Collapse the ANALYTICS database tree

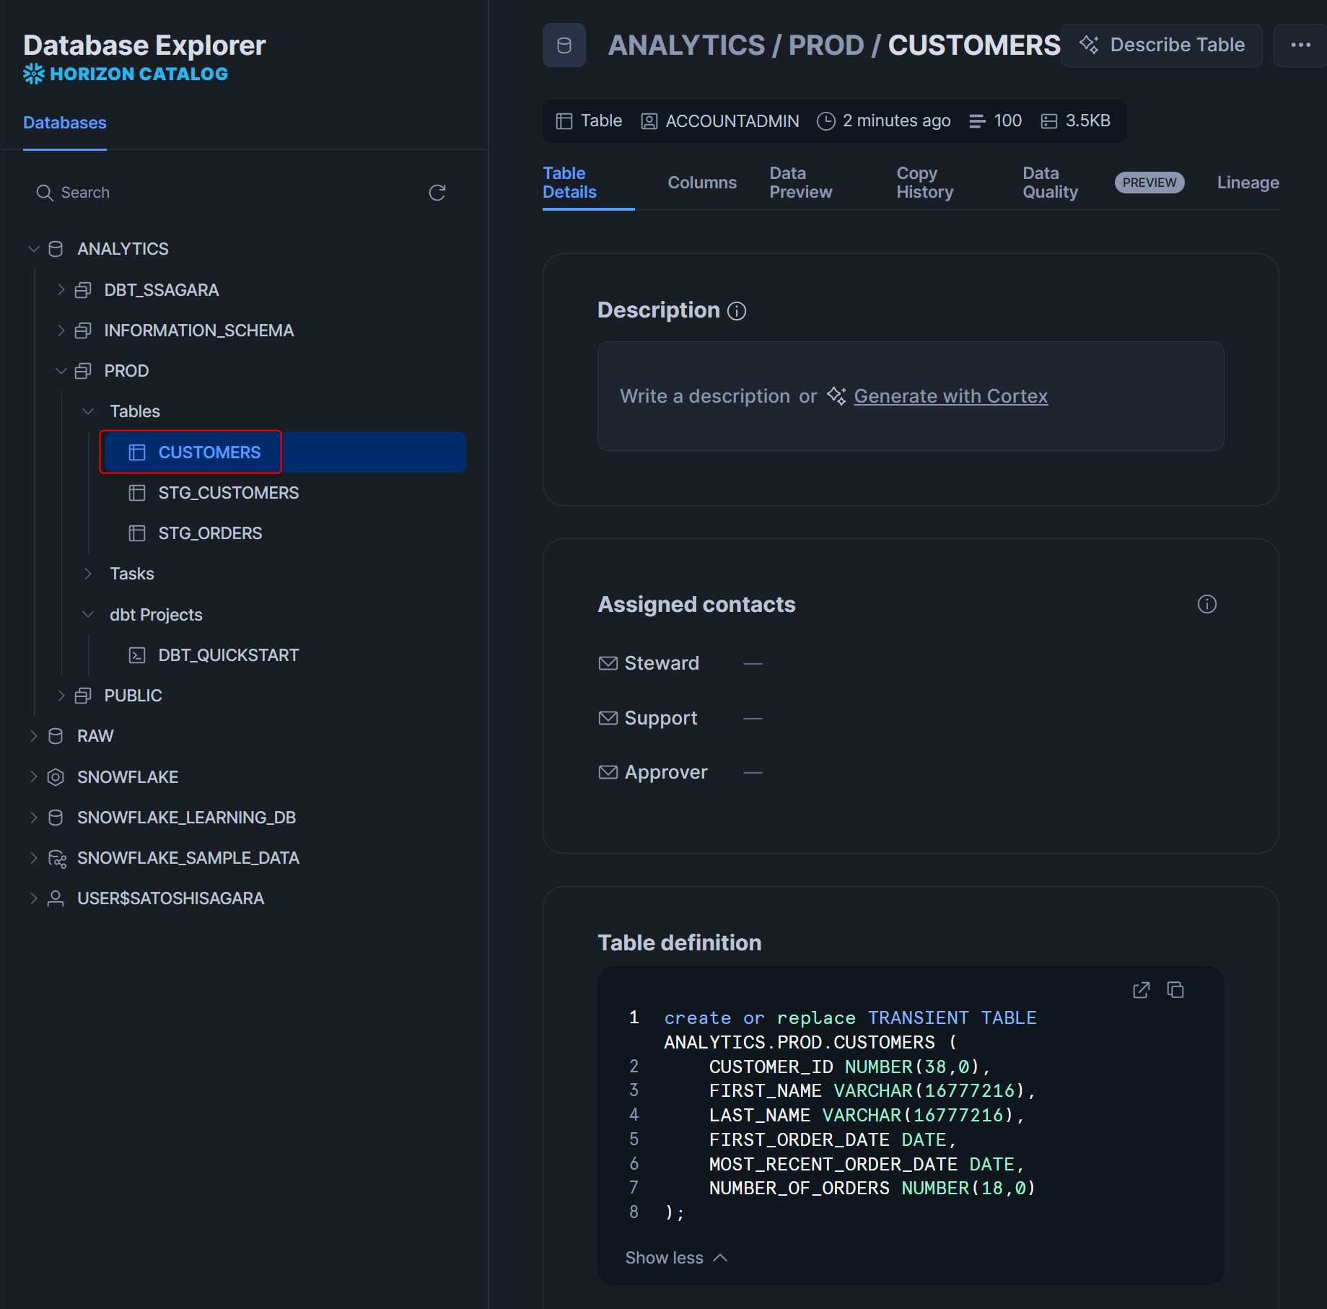(x=34, y=249)
